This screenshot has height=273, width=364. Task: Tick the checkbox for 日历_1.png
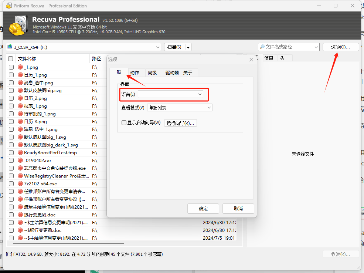coord(11,75)
